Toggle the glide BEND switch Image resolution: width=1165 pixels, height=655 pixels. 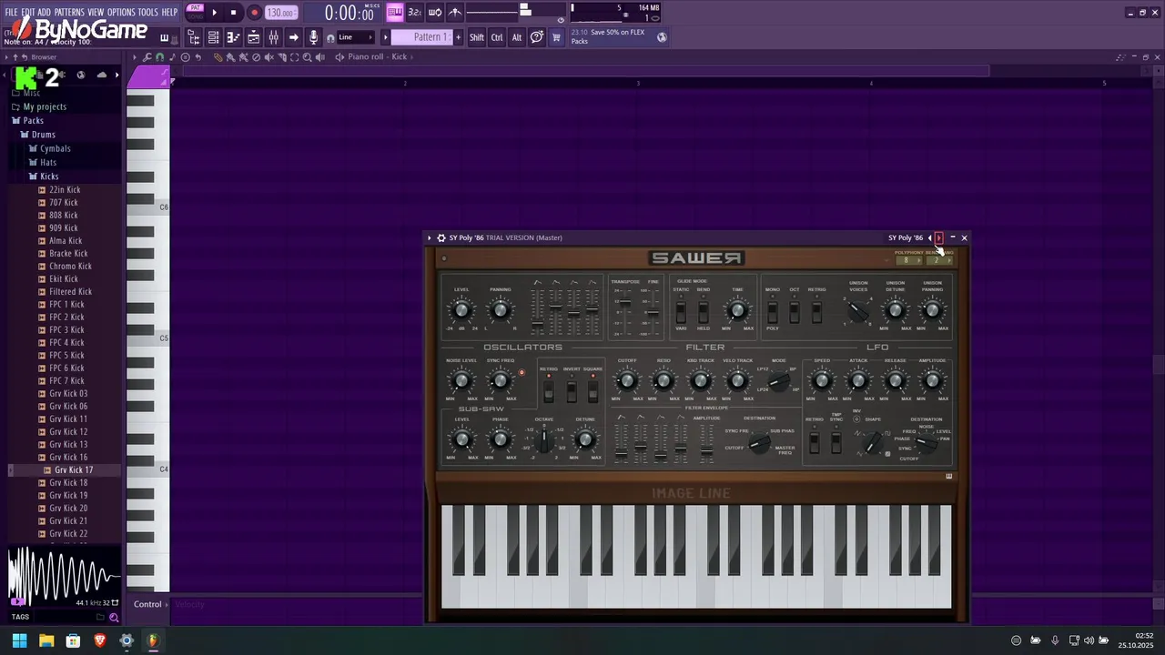pos(704,313)
